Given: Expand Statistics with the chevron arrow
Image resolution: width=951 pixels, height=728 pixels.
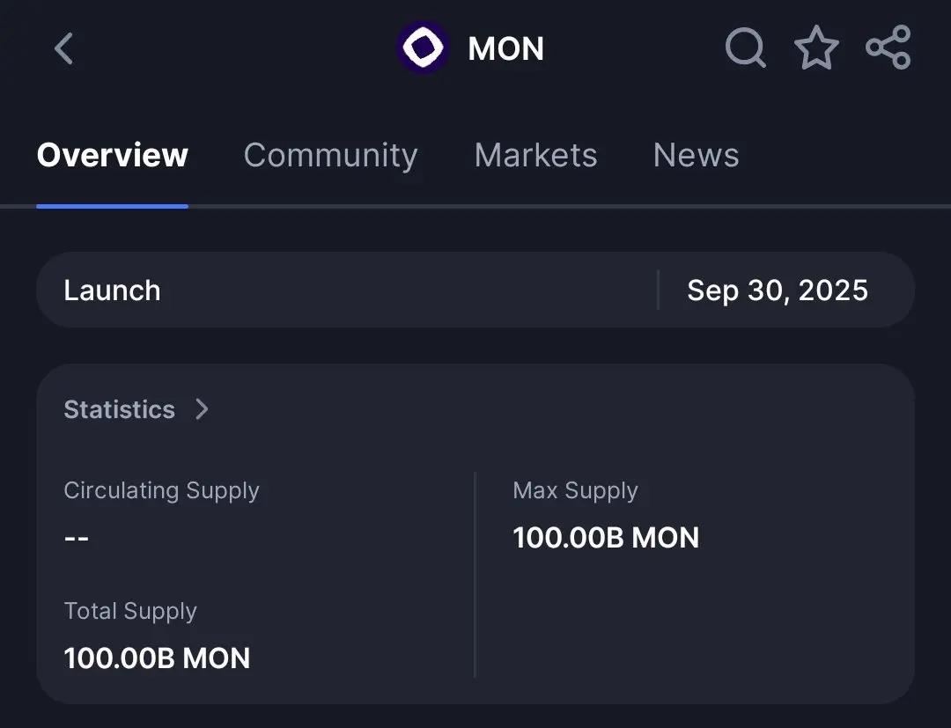Looking at the screenshot, I should (202, 409).
